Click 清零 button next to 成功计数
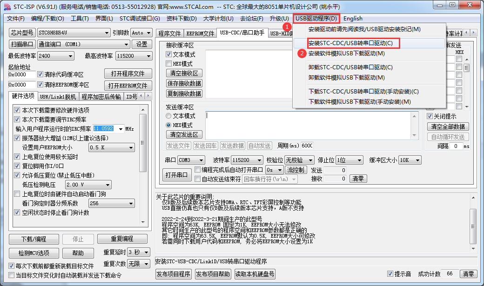Image resolution: width=484 pixels, height=286 pixels. [x=469, y=273]
